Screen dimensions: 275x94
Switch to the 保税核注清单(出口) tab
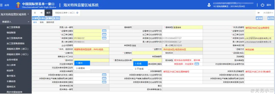[x=65, y=13]
